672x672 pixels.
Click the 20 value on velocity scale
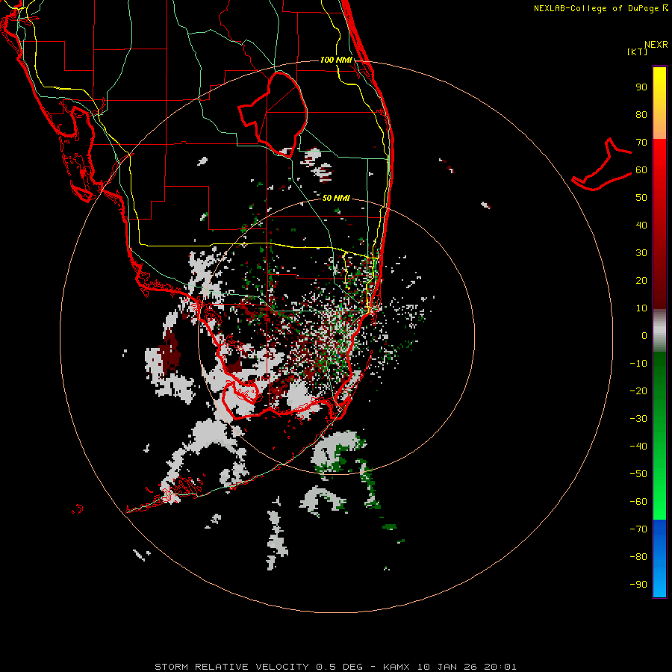641,281
